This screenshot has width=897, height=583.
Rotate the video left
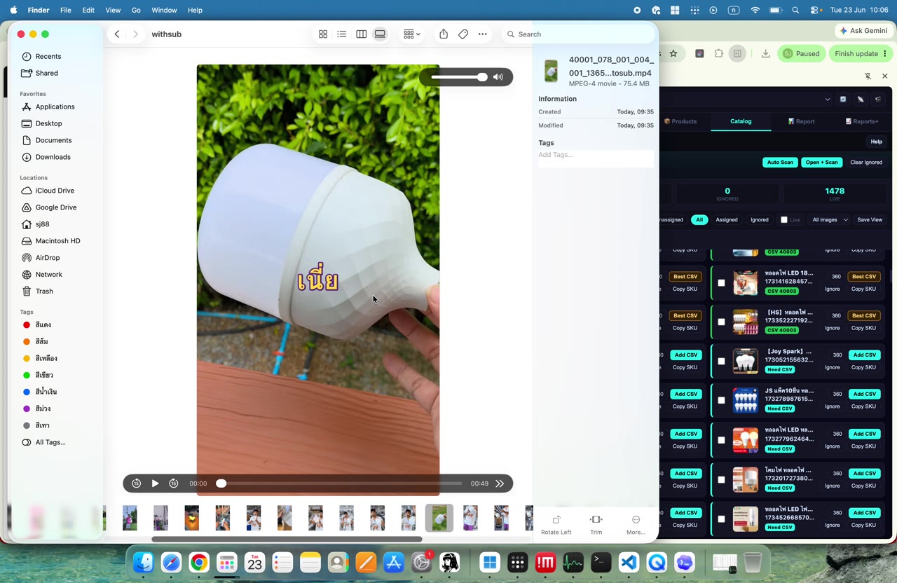(556, 525)
